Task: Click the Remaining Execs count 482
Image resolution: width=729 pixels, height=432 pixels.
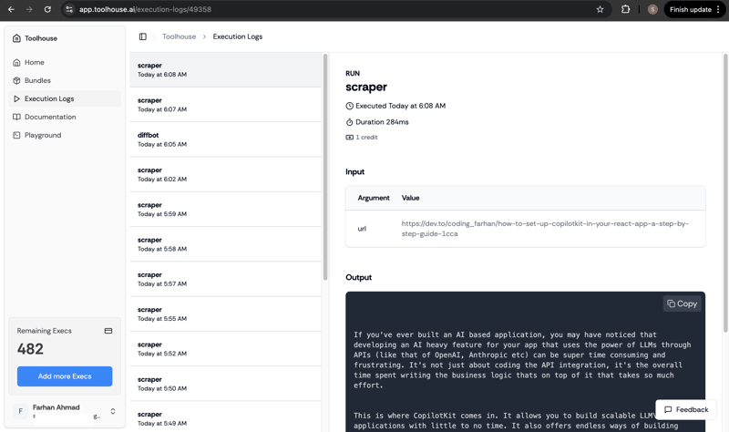Action: 30,349
